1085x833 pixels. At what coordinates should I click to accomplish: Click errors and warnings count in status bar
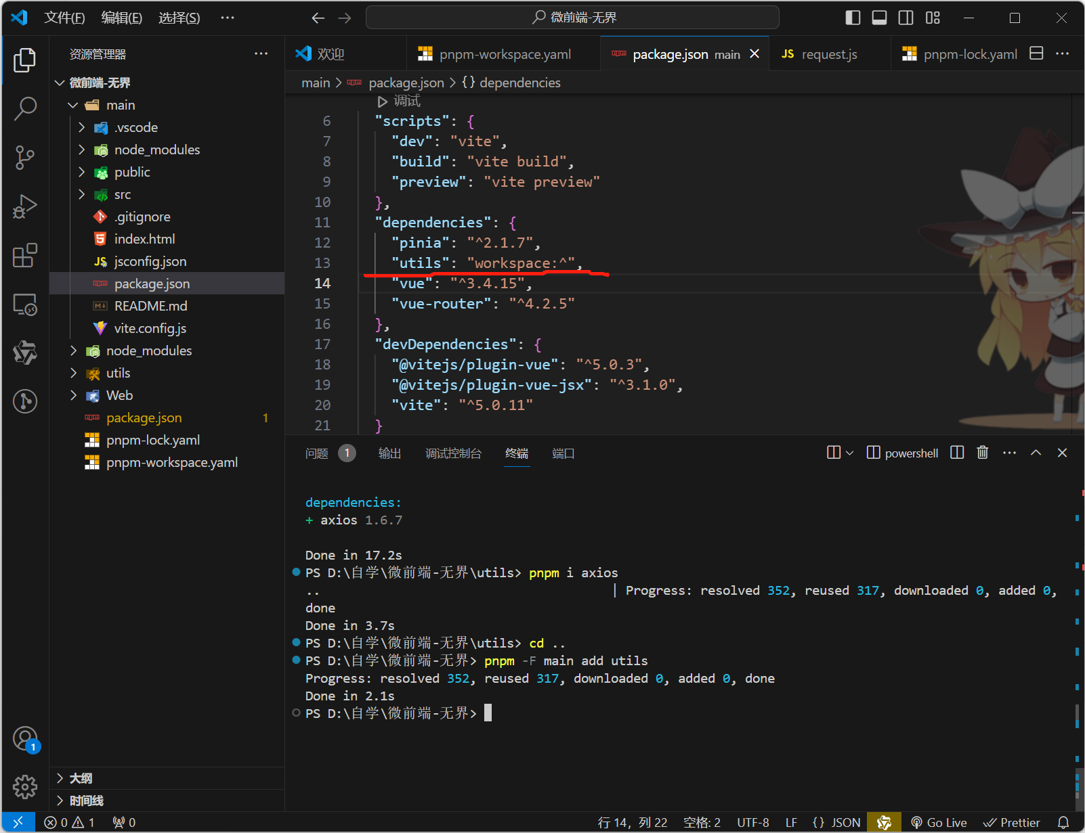(x=70, y=822)
